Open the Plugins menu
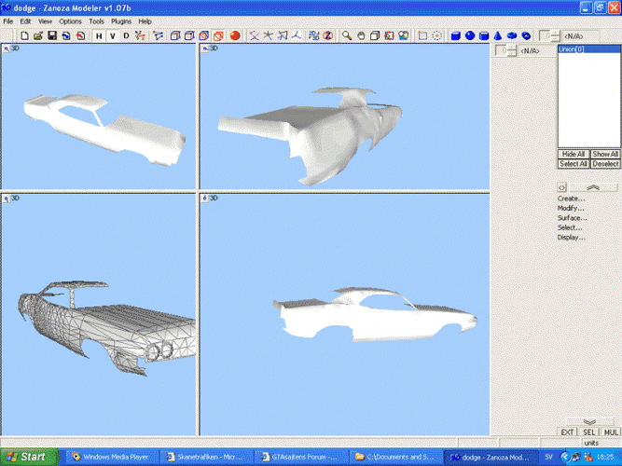Screen dimensions: 622x466 tap(121, 21)
